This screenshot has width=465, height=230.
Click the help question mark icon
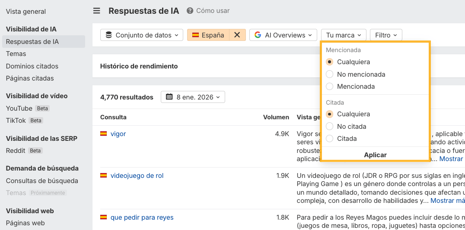pos(190,11)
